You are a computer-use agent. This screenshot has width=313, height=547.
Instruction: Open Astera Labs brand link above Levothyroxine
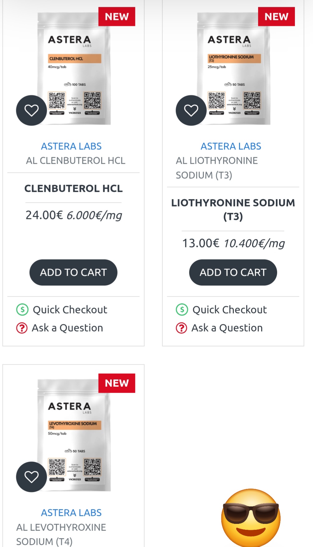[x=71, y=513]
